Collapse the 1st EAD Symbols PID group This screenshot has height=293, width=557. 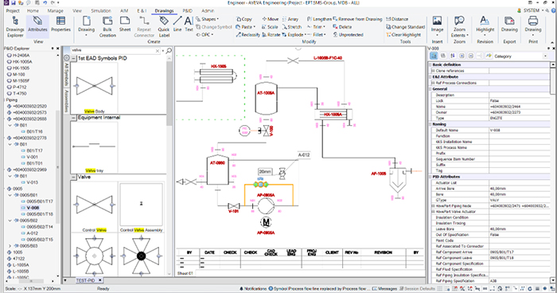[x=73, y=58]
